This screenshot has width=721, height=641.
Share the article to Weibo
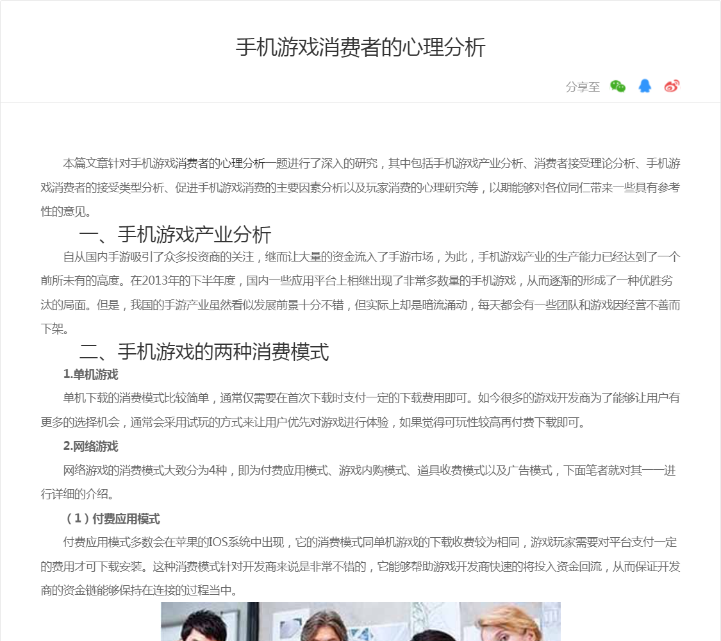pyautogui.click(x=672, y=86)
